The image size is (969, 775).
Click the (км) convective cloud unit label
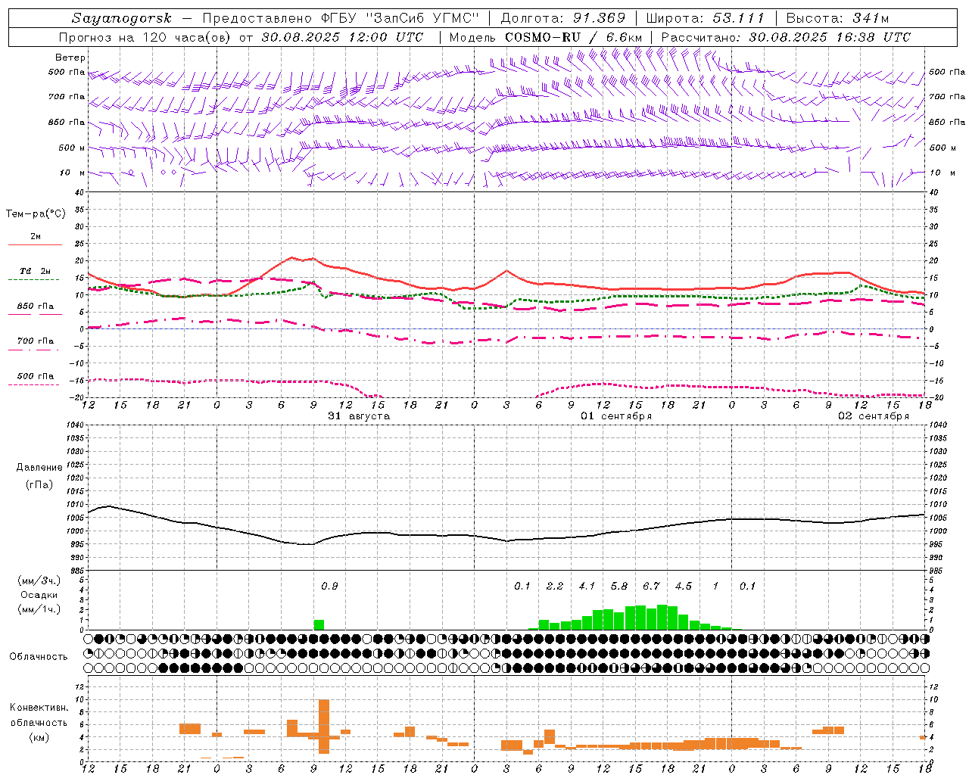(39, 737)
